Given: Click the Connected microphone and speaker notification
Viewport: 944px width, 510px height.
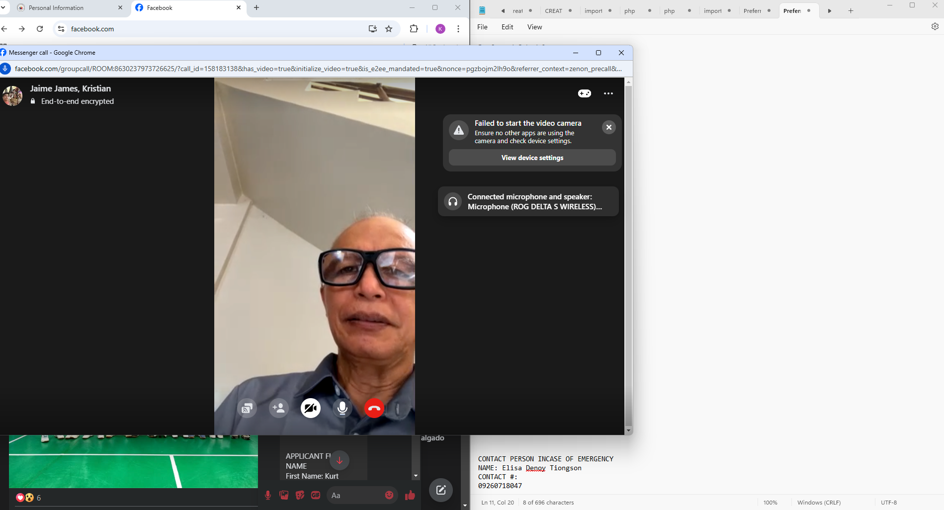Looking at the screenshot, I should pos(528,201).
